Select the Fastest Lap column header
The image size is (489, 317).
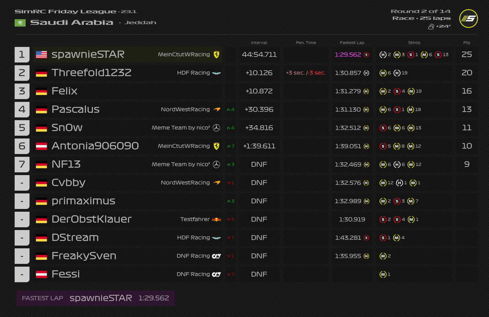tap(352, 43)
